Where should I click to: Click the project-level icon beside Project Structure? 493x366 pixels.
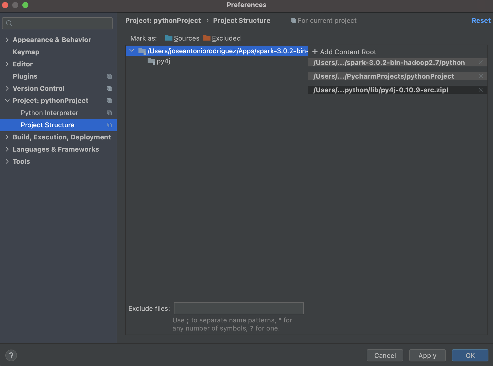click(109, 125)
